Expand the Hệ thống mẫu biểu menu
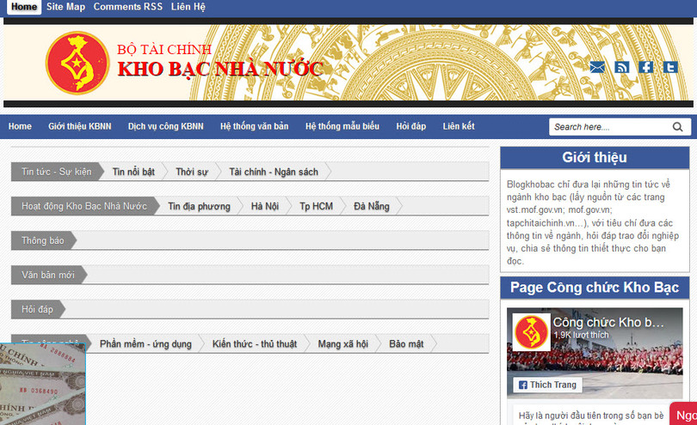 [x=342, y=126]
